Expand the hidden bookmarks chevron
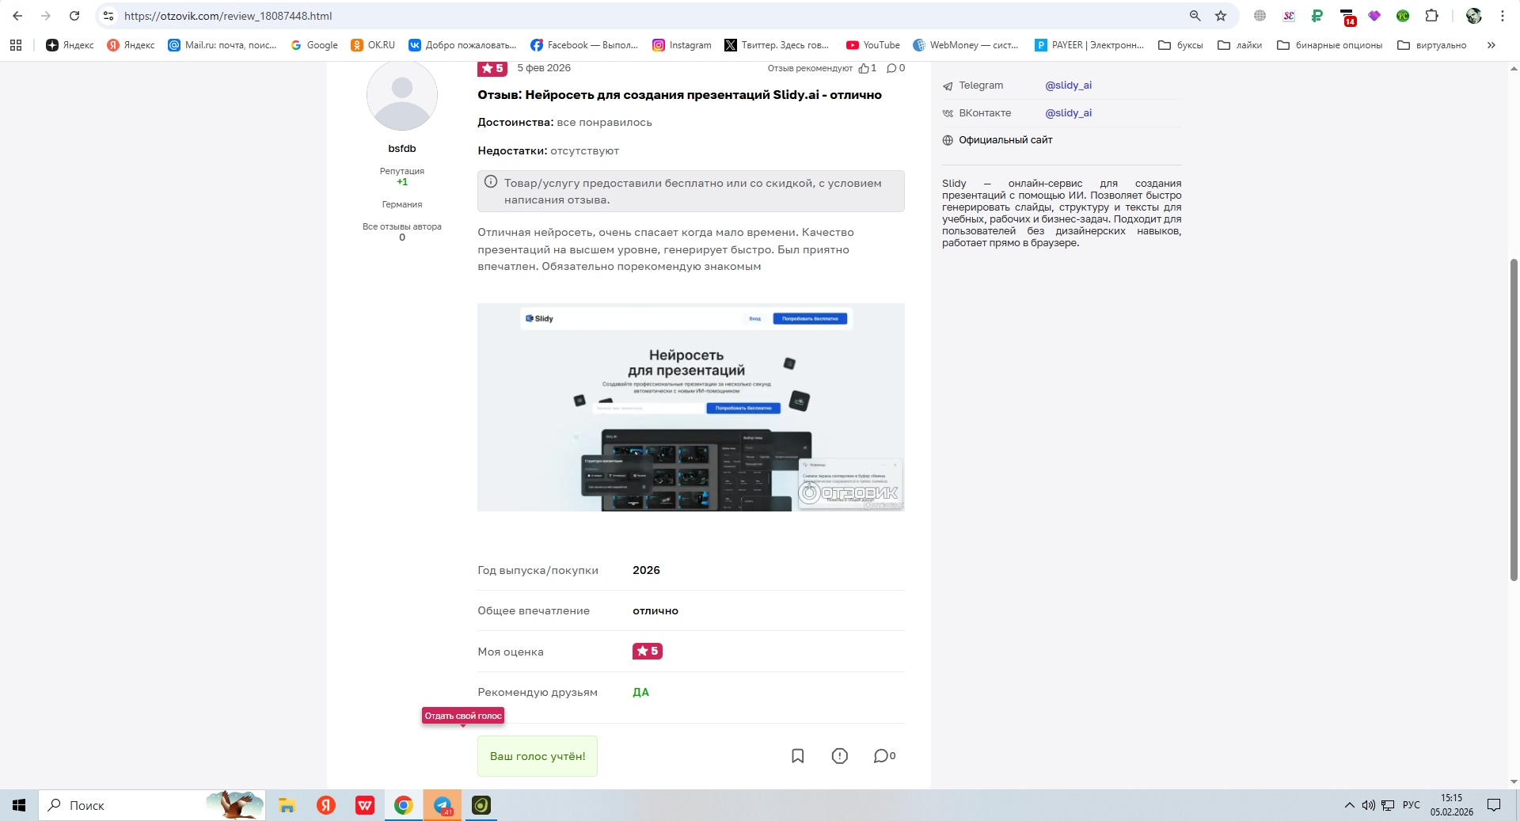Image resolution: width=1520 pixels, height=821 pixels. click(1491, 45)
